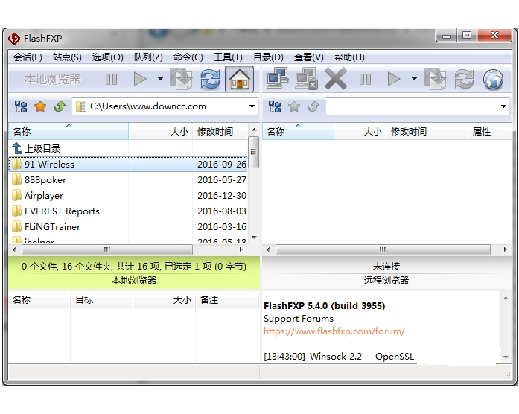Open local bookmarks star icon
The width and height of the screenshot is (519, 414).
[x=40, y=106]
